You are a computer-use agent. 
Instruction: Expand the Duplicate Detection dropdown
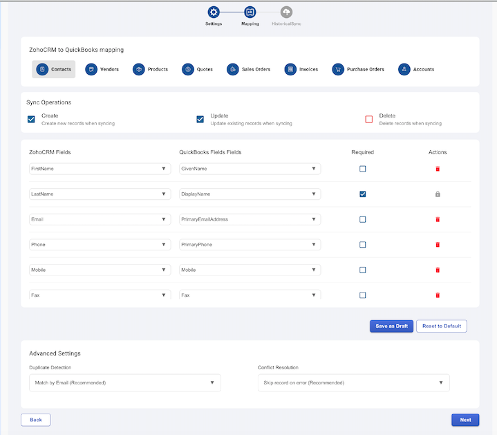click(125, 382)
